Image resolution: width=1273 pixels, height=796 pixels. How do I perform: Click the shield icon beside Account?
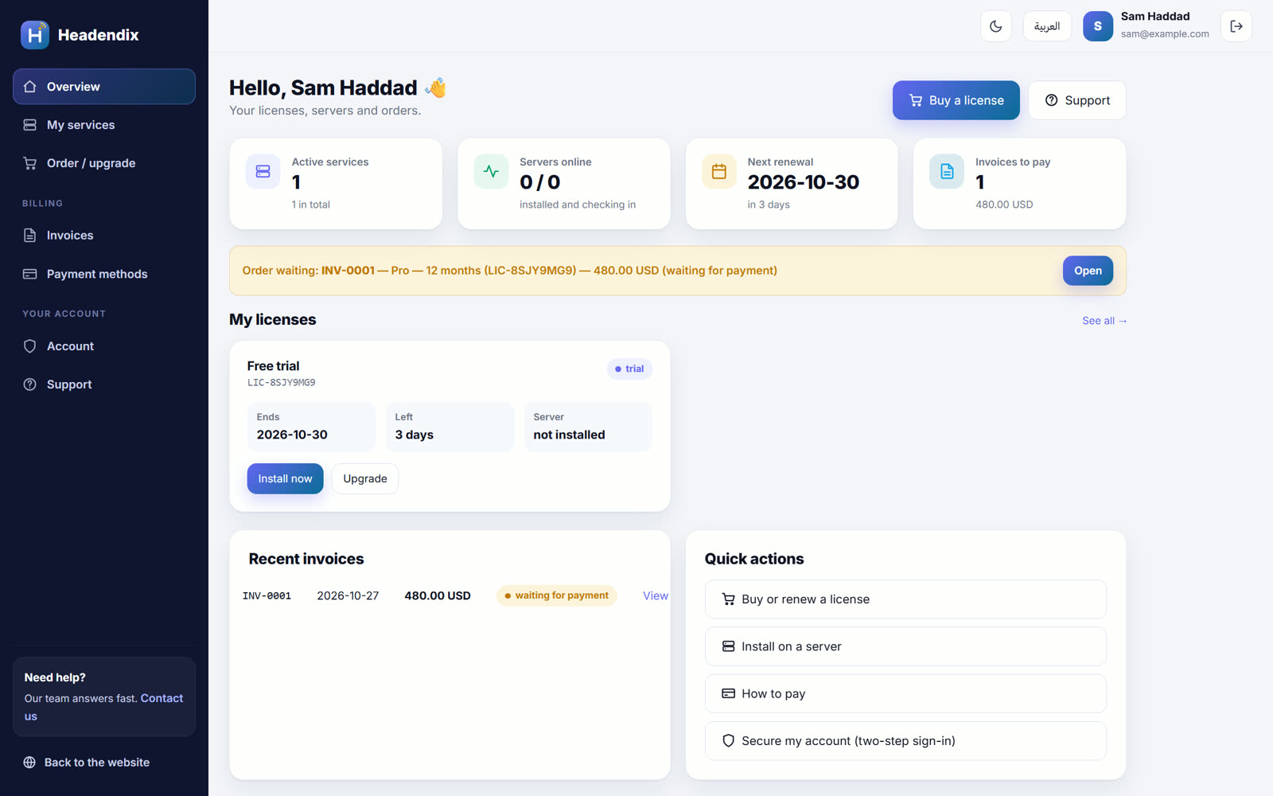[30, 346]
